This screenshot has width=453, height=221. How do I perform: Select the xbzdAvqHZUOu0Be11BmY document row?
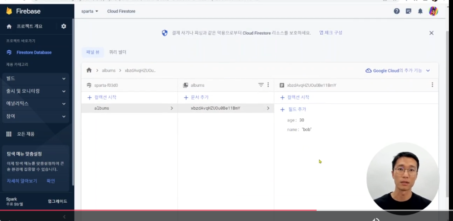(226, 108)
